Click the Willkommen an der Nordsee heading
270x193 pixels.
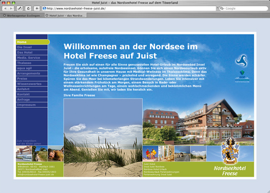pyautogui.click(x=131, y=51)
